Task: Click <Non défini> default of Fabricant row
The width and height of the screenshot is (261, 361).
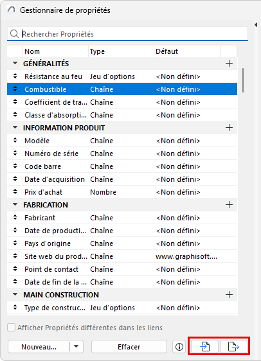Action: (x=178, y=218)
